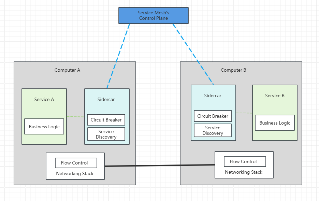Pick Service Discovery box in Computer A

[106, 134]
